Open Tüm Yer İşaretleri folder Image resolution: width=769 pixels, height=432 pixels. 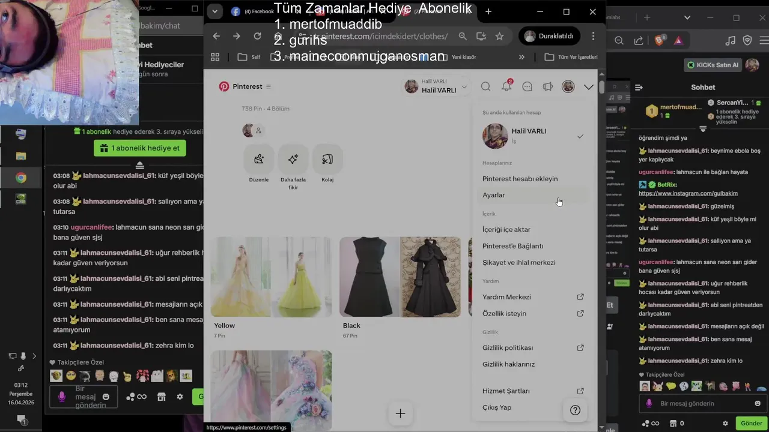(571, 57)
